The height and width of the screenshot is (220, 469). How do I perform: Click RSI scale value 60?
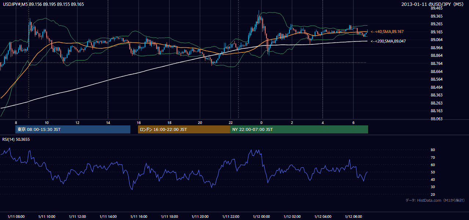433,165
